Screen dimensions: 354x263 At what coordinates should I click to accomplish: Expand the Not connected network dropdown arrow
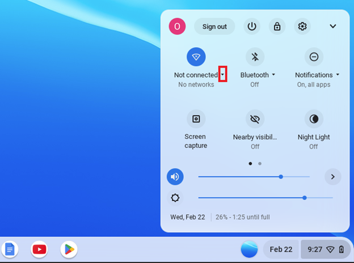click(223, 75)
